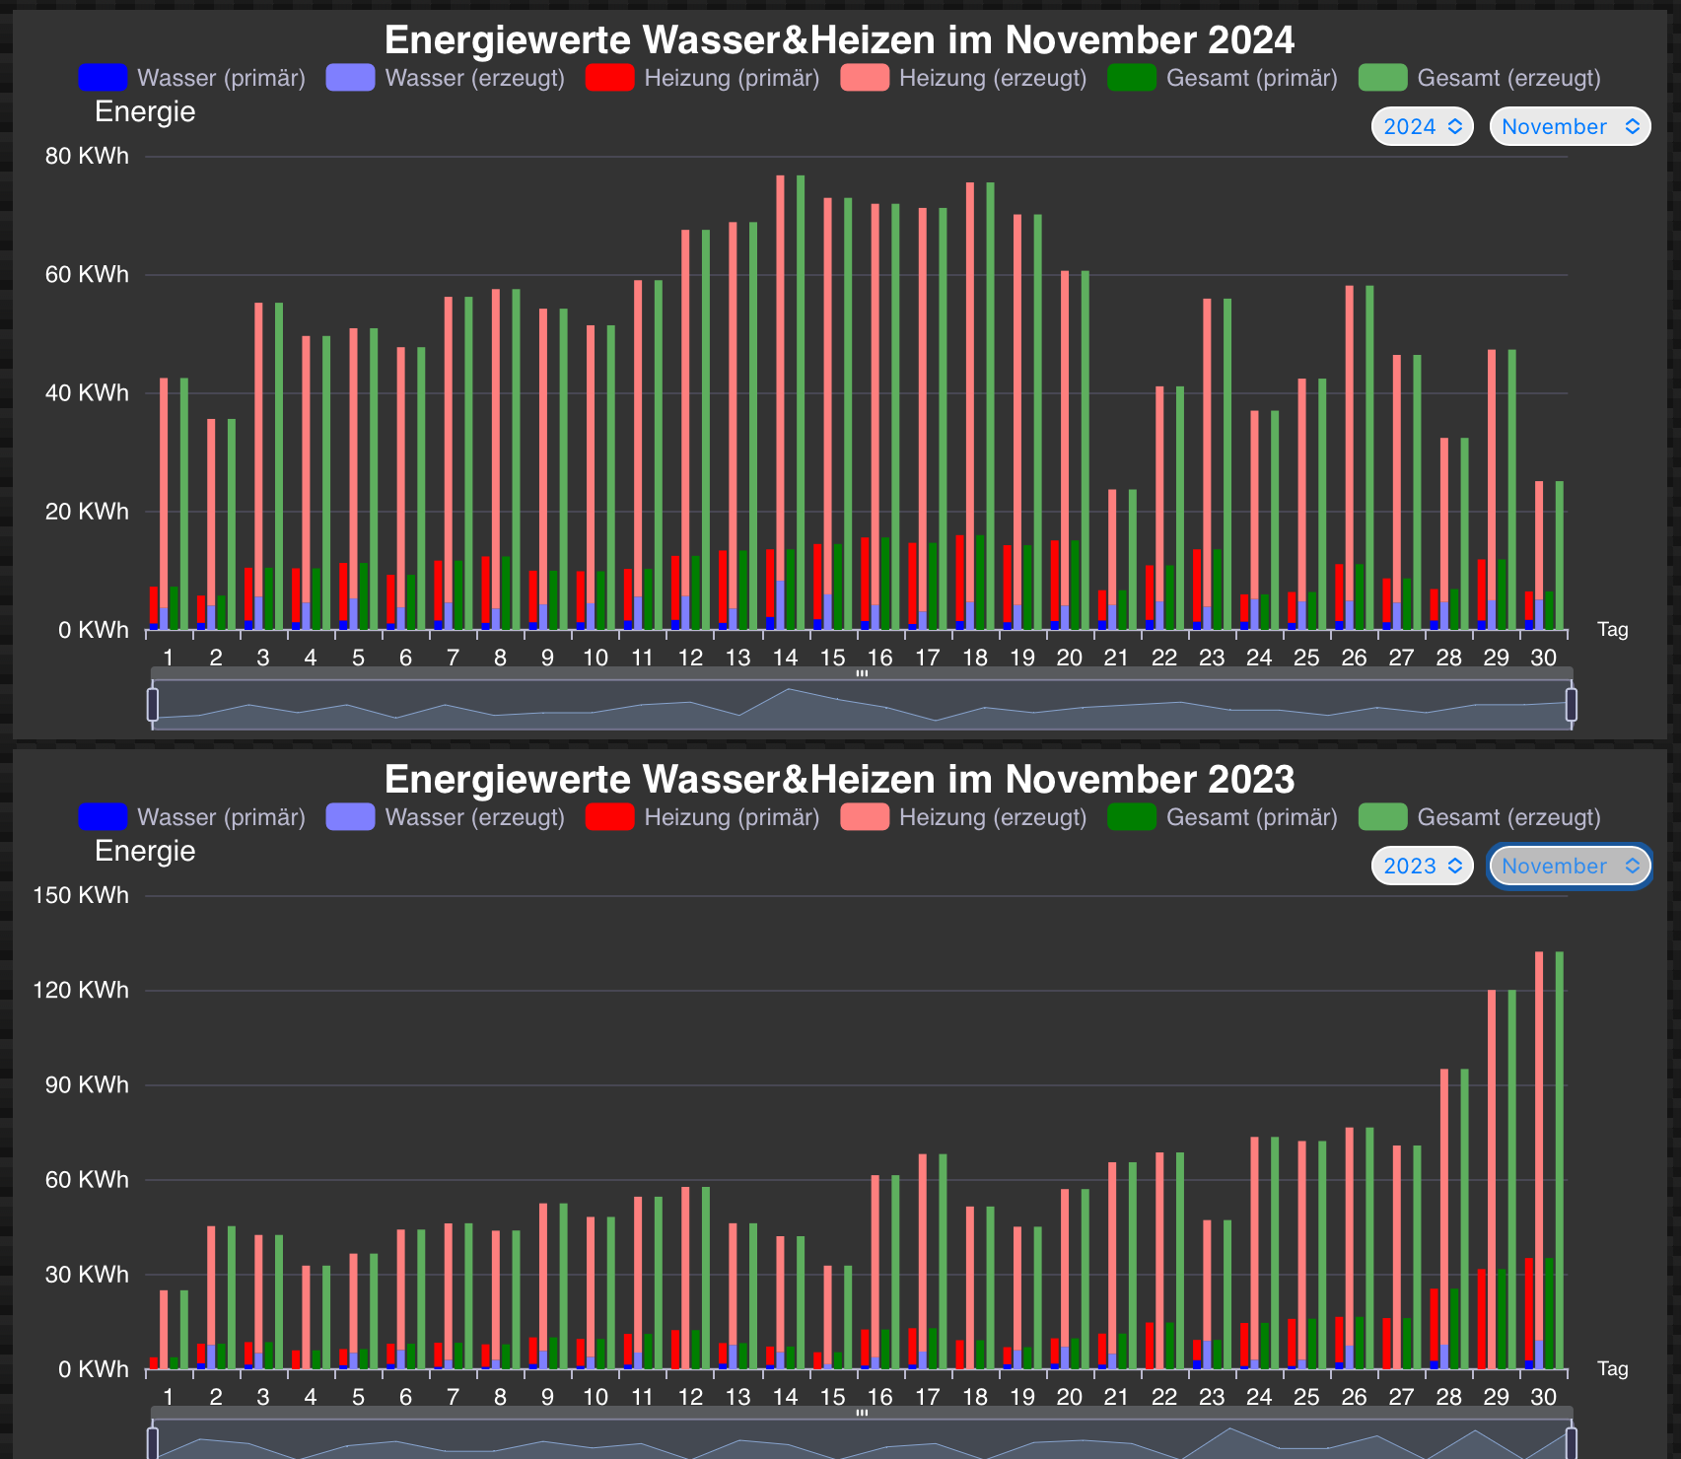Click left zoom handle of 2024 range slider
Image resolution: width=1681 pixels, height=1459 pixels.
[153, 705]
